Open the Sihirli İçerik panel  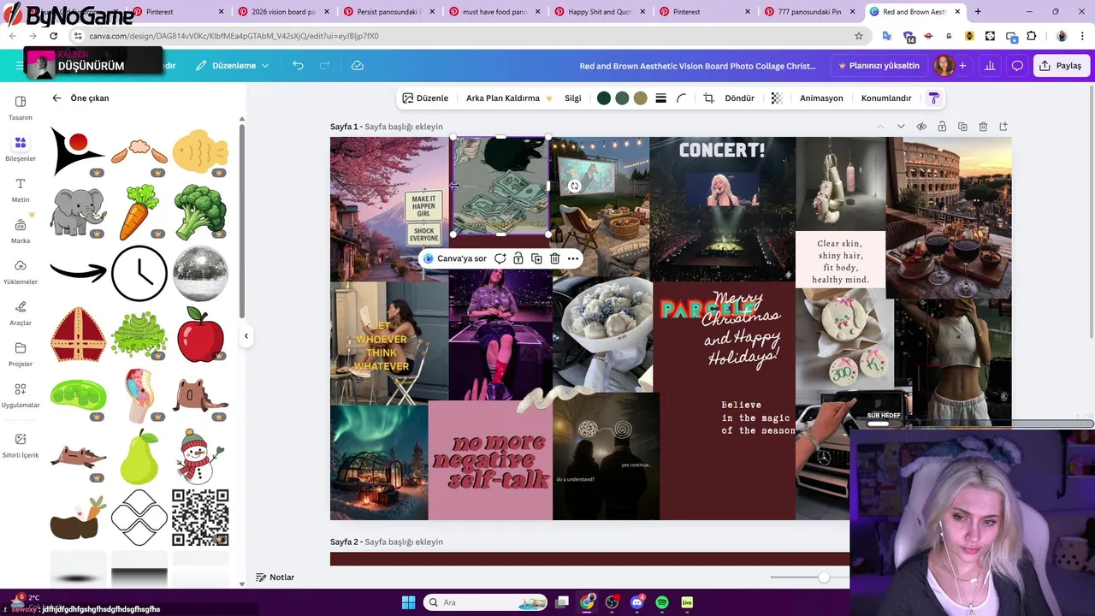tap(21, 445)
